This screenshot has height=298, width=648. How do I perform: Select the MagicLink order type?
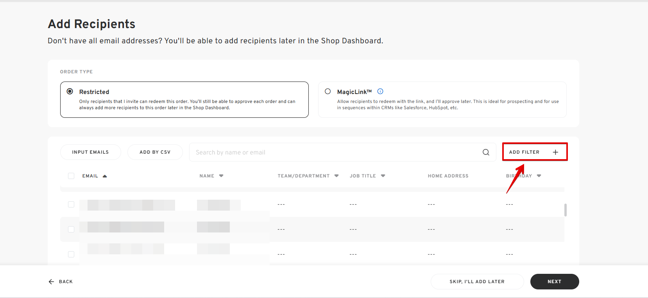pos(328,91)
